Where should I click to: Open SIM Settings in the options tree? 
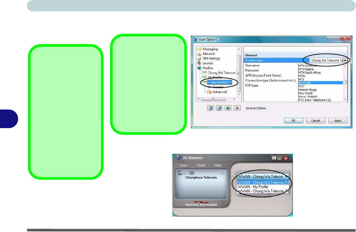(211, 59)
